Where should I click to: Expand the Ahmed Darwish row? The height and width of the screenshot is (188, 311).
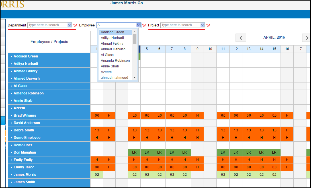11,79
